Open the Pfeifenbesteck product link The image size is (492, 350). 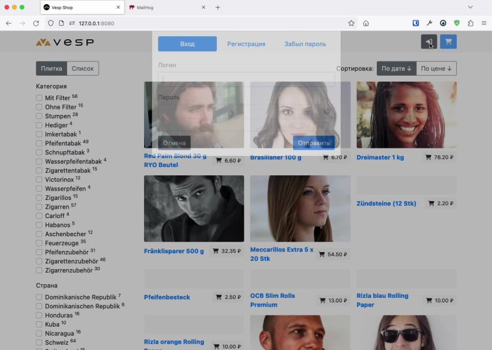(167, 297)
